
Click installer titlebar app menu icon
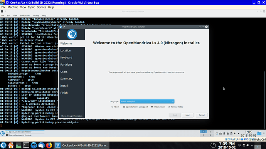tap(61, 27)
